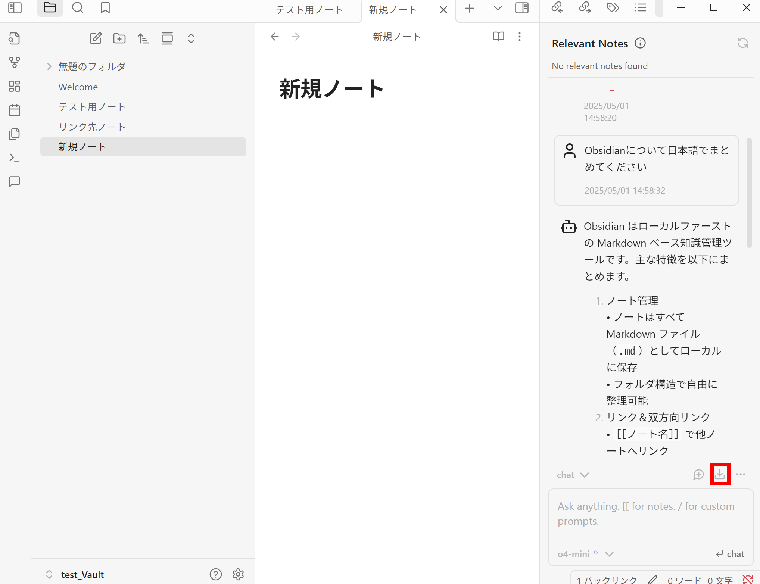Refresh relevant notes icon

(743, 43)
